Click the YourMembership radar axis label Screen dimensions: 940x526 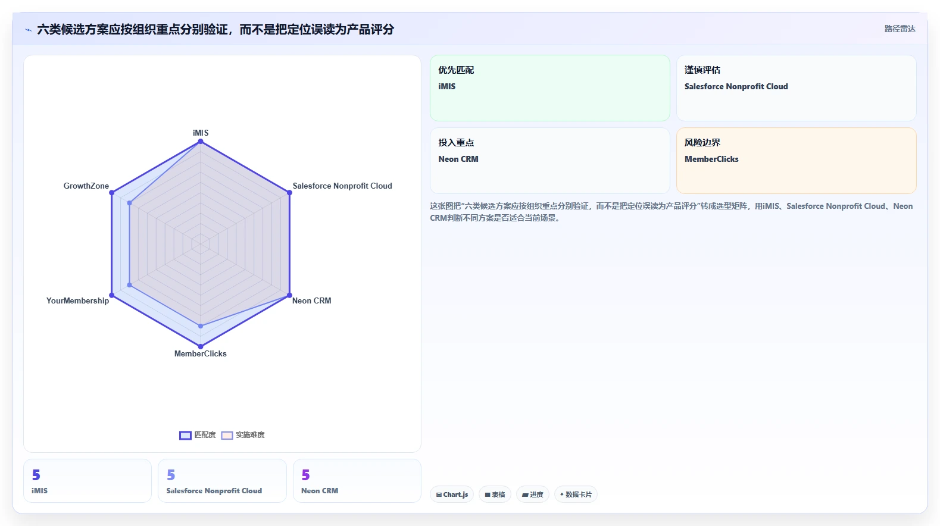[x=78, y=300]
